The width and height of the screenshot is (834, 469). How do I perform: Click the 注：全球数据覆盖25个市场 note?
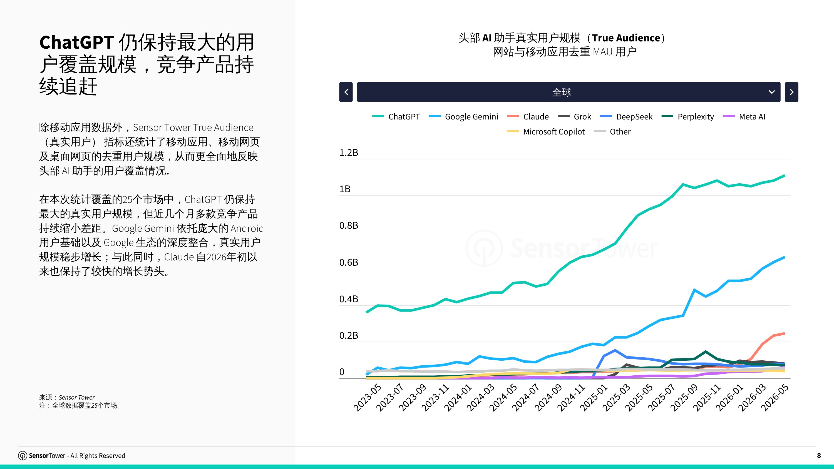coord(81,405)
